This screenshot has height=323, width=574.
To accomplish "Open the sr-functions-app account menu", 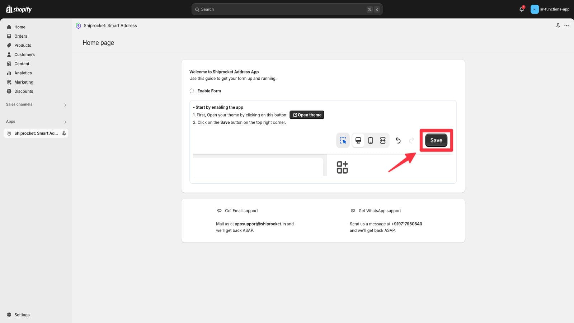I will pyautogui.click(x=554, y=9).
